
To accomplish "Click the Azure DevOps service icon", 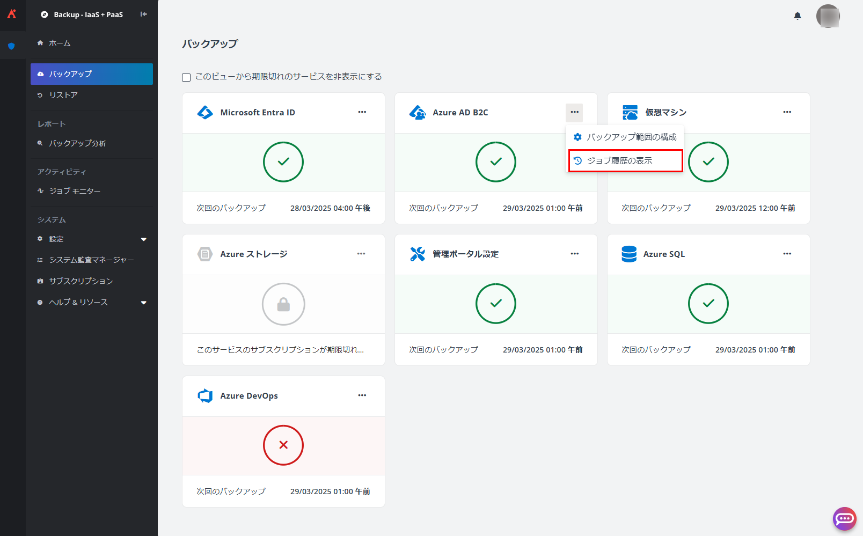I will [x=205, y=396].
